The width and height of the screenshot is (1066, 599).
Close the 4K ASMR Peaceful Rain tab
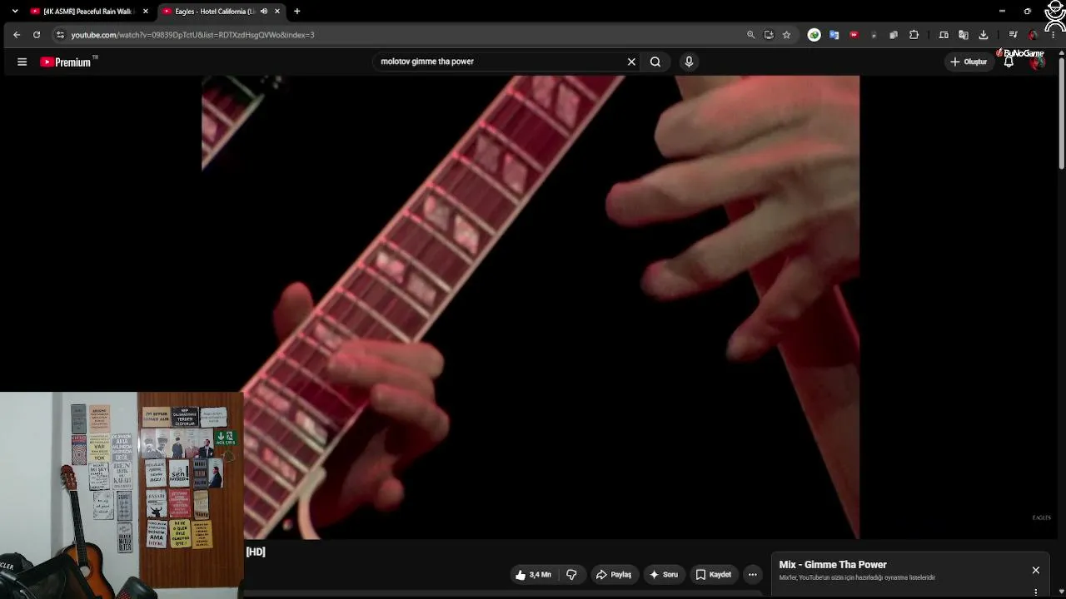click(146, 12)
